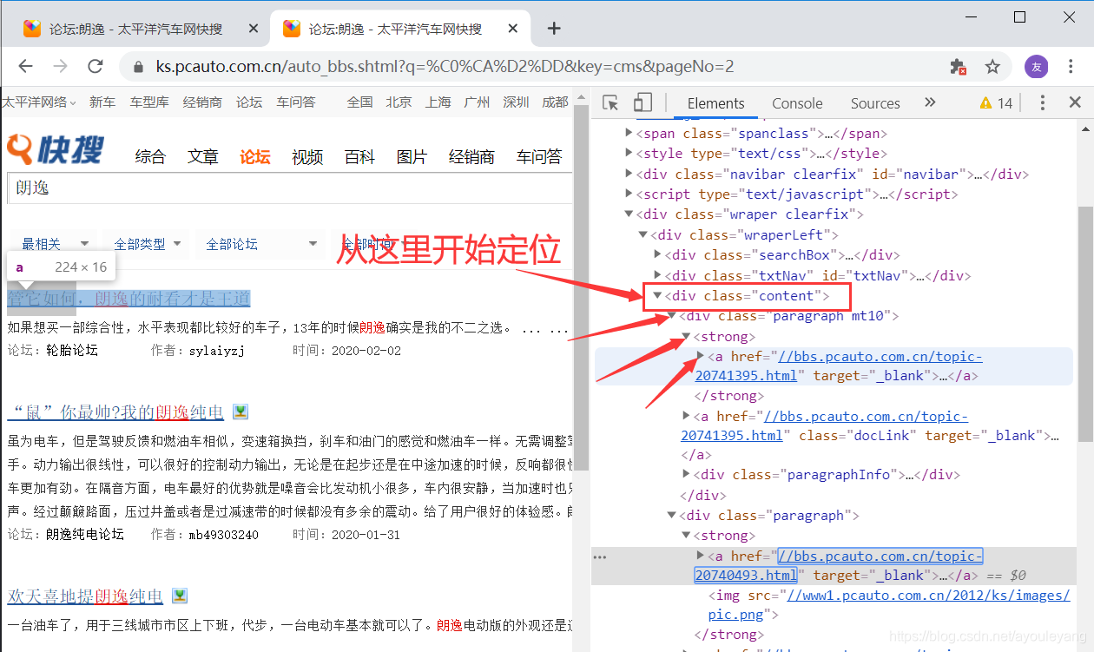Expand the div class="navibar clearfix" node

(x=629, y=174)
